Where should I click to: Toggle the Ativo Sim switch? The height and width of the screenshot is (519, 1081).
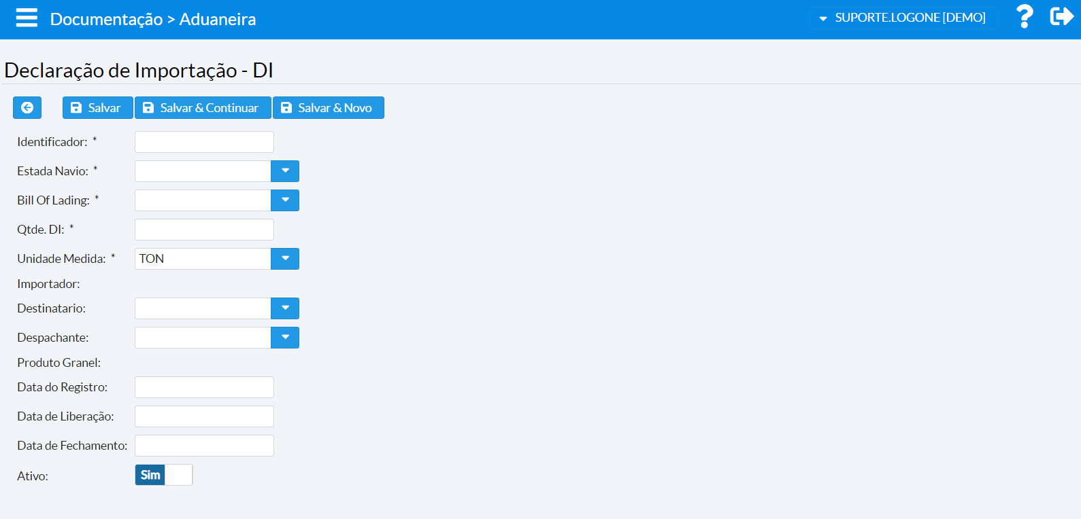click(x=163, y=475)
